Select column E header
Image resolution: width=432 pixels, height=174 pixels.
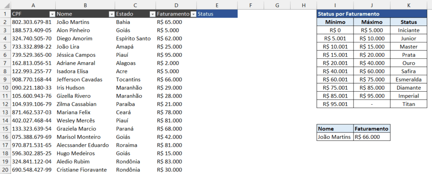(217, 5)
